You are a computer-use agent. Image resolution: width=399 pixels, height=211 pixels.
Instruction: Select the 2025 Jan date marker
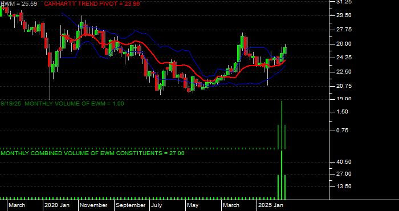pyautogui.click(x=271, y=205)
